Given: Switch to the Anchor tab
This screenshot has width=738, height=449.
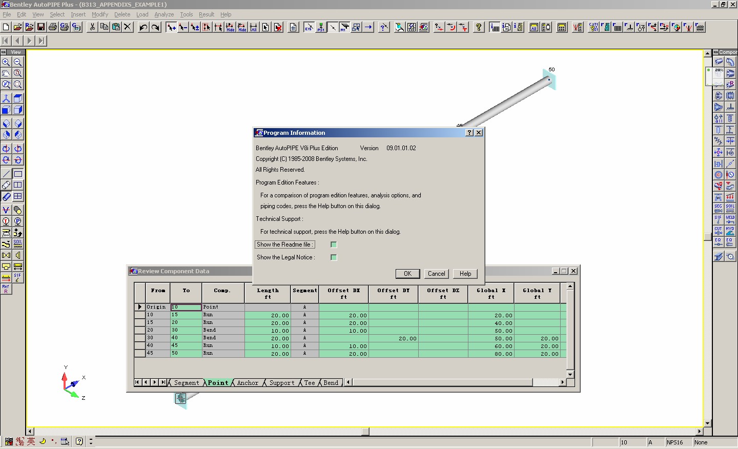Looking at the screenshot, I should click(x=248, y=383).
